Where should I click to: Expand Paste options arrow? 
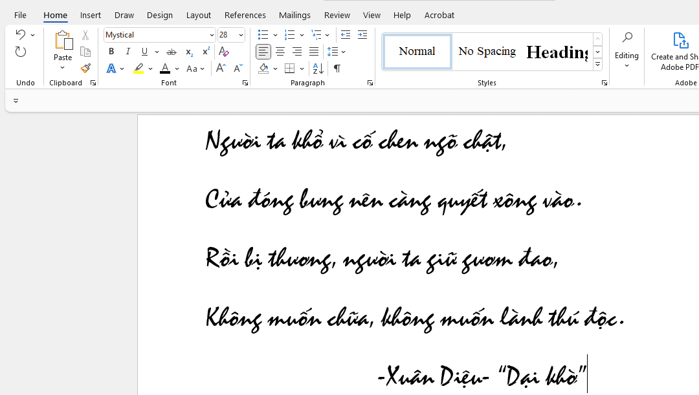[62, 68]
